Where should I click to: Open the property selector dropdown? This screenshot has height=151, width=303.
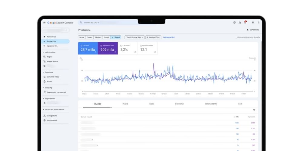tap(55, 30)
